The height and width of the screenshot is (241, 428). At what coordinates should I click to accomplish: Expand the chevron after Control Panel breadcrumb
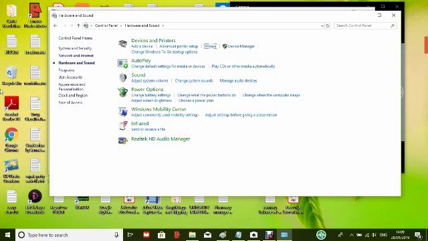click(121, 25)
